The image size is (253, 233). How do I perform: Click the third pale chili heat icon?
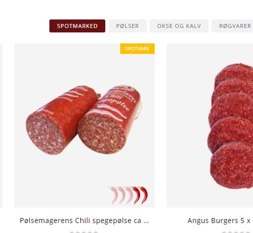point(129,195)
